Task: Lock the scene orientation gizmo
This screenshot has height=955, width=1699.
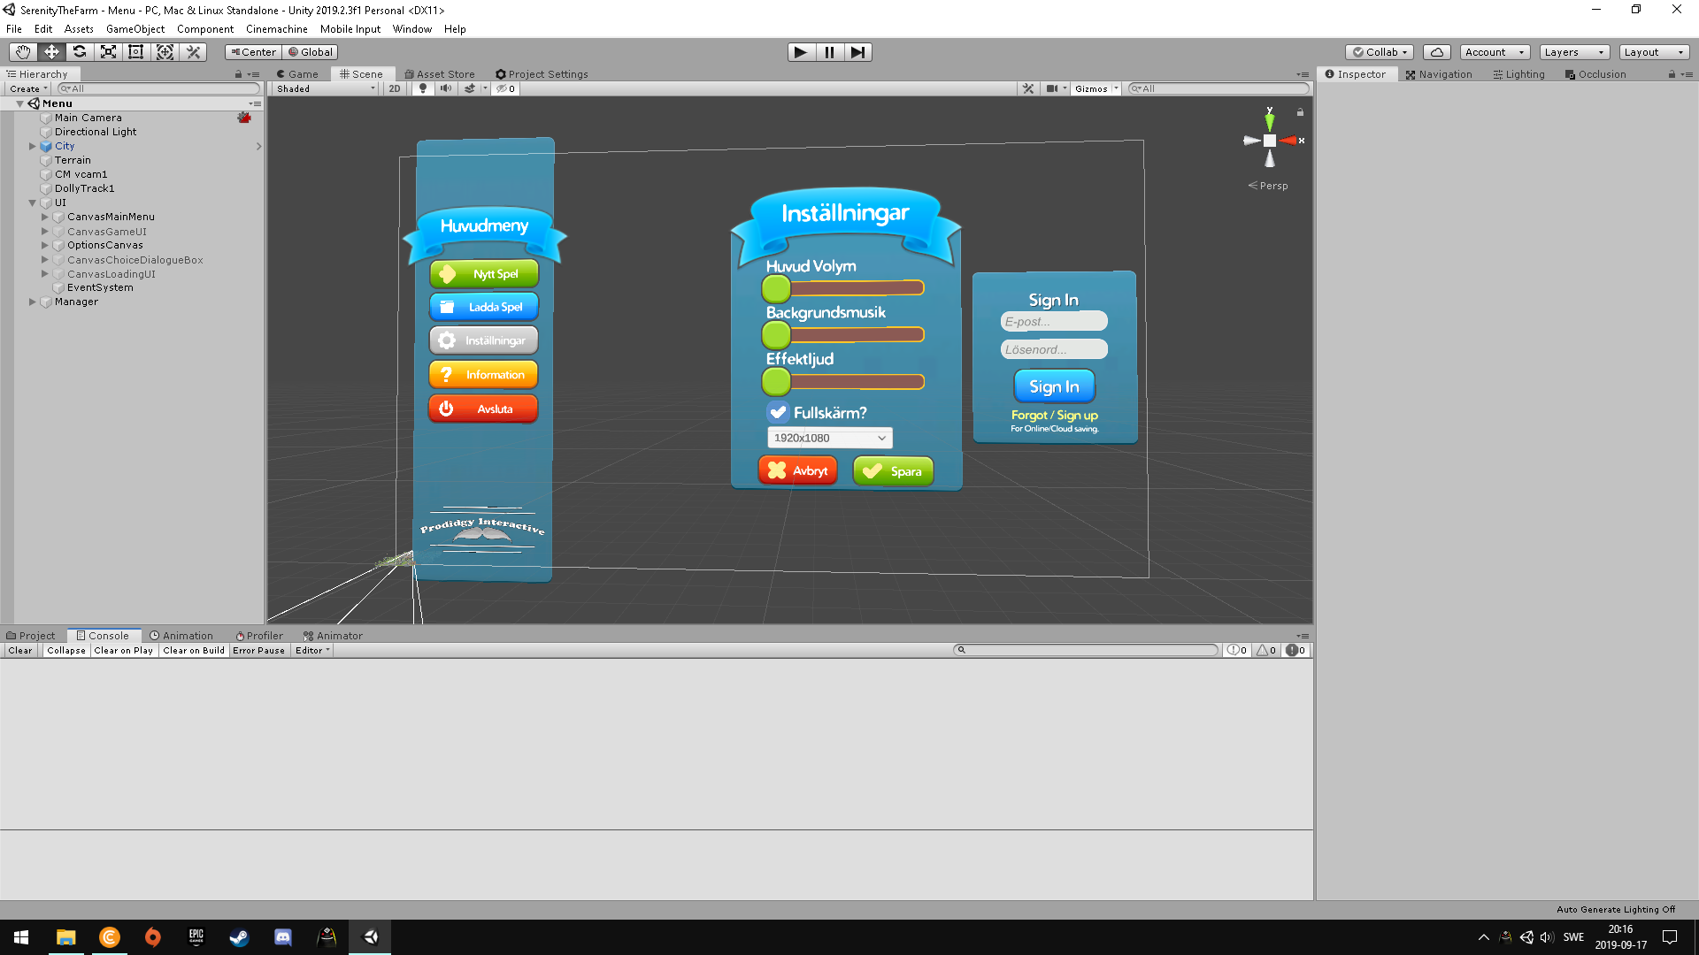Action: click(1300, 112)
